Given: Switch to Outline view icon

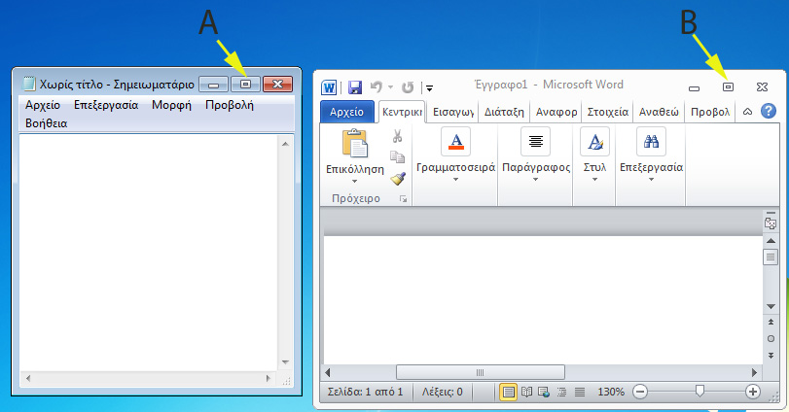Looking at the screenshot, I should pos(561,392).
